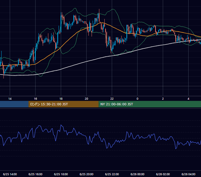Click the 14 hour axis label

(x=10, y=99)
